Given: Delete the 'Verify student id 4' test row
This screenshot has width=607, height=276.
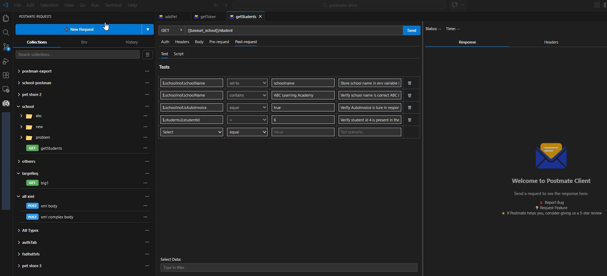Looking at the screenshot, I should [x=410, y=120].
